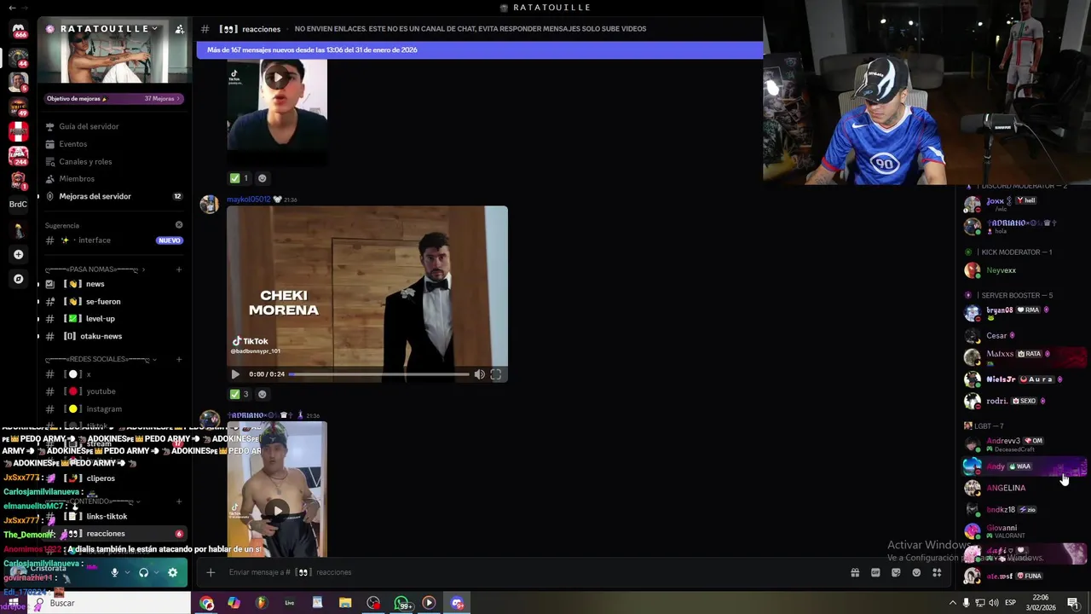Seek in CHEKI MORENA video progress bar
Viewport: 1091px width, 614px height.
[378, 374]
